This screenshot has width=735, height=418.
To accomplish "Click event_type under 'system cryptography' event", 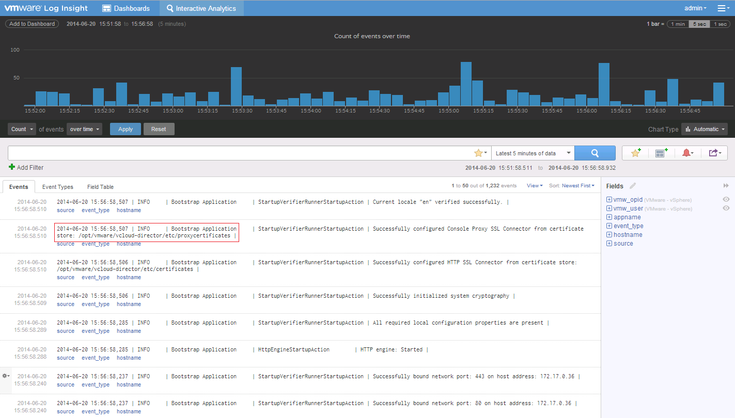I will tap(96, 304).
